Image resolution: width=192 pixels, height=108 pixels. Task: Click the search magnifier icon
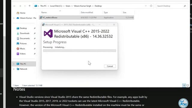click(x=185, y=6)
